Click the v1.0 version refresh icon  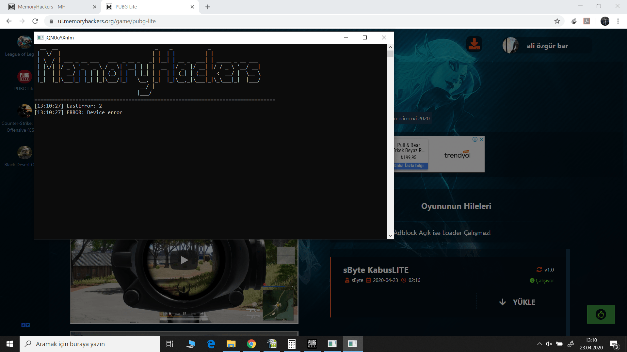tap(539, 270)
